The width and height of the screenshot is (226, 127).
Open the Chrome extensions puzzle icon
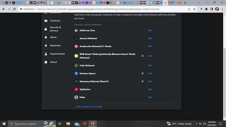[206, 9]
